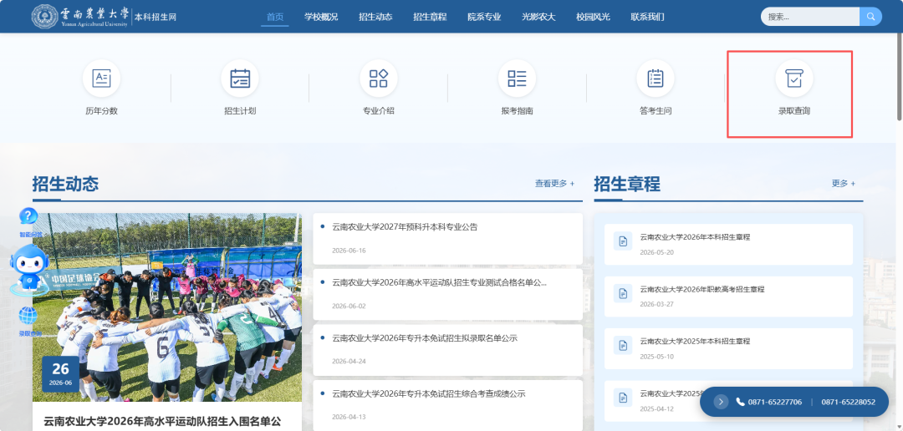This screenshot has width=903, height=431.
Task: Open the 光影农大 menu item
Action: (538, 17)
